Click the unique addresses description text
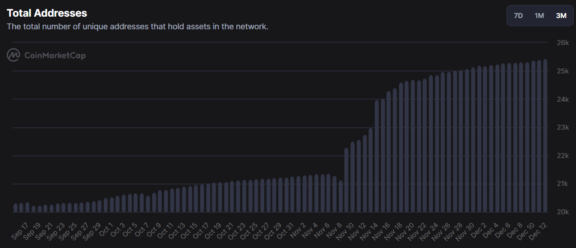The width and height of the screenshot is (576, 248). [138, 27]
